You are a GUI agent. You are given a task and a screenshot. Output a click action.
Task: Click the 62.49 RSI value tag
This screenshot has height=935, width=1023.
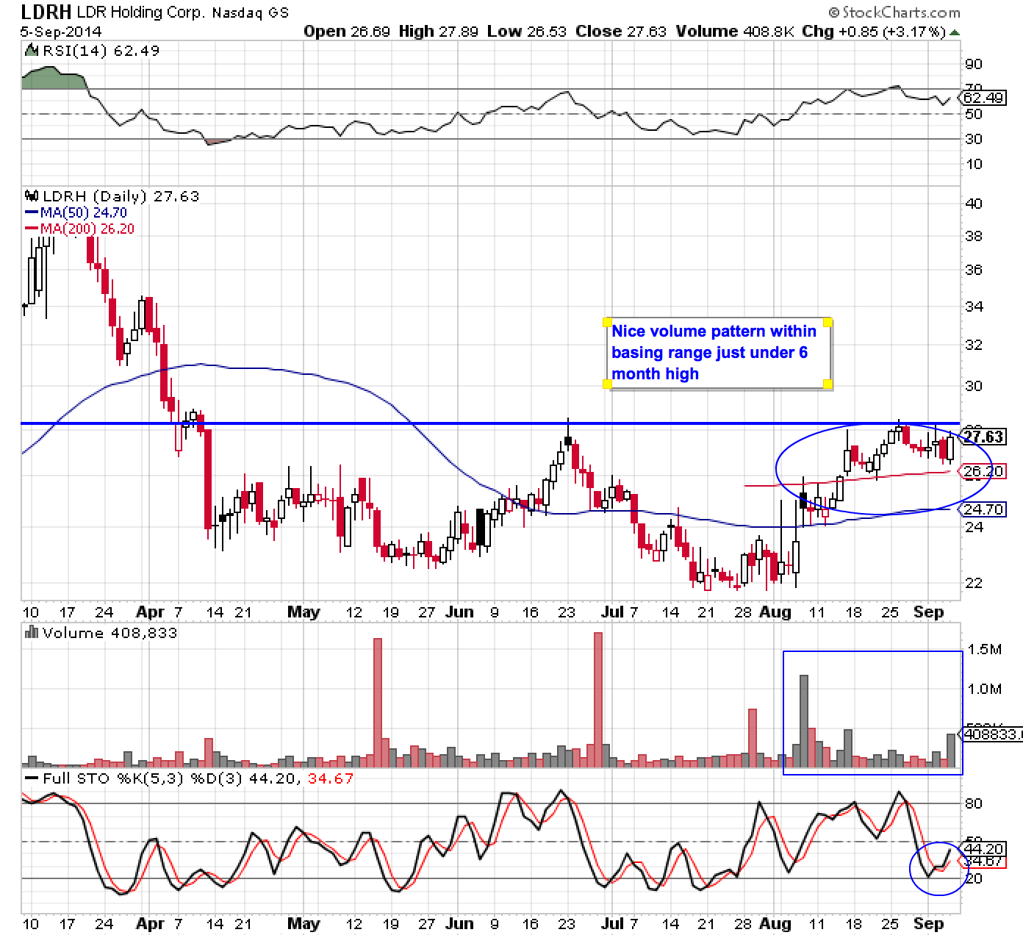[x=983, y=98]
